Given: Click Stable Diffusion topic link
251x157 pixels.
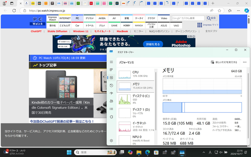Looking at the screenshot, I should point(57,31).
